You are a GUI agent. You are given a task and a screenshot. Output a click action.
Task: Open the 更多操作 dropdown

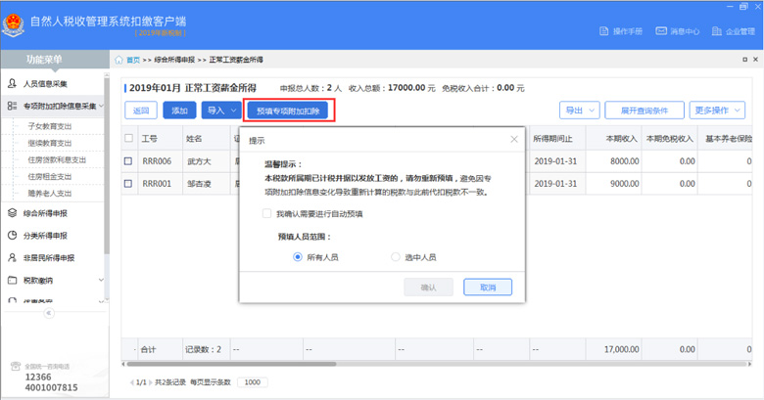[x=715, y=111]
